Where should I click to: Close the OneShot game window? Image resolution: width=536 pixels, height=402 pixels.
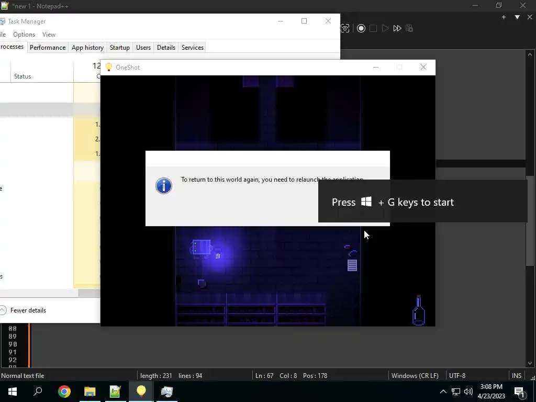[423, 68]
